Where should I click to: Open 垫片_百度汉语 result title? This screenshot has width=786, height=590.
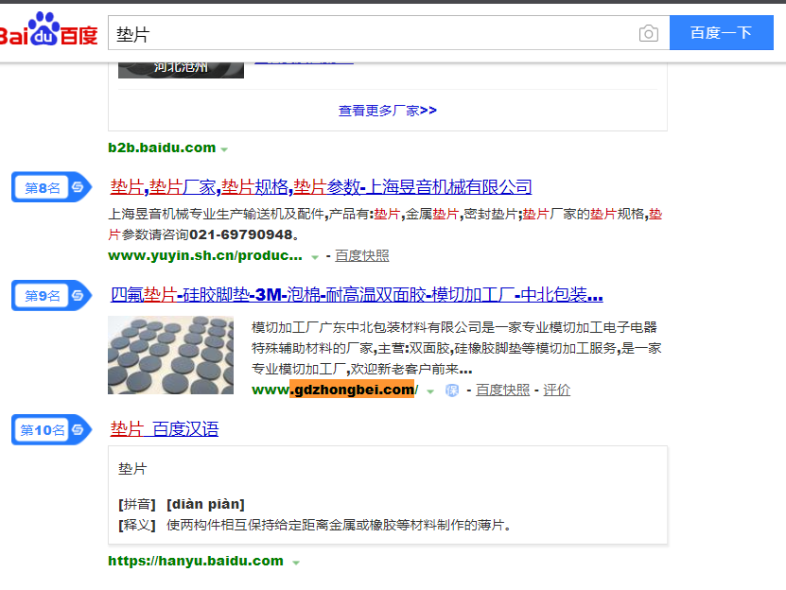[x=165, y=429]
